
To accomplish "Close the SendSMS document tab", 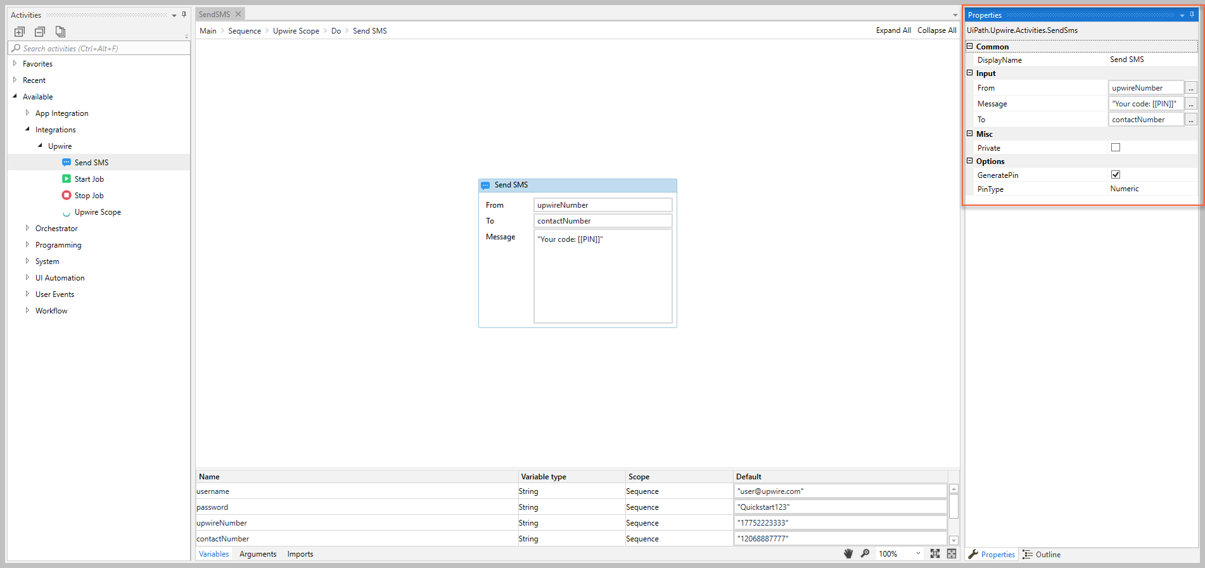I will (x=238, y=14).
